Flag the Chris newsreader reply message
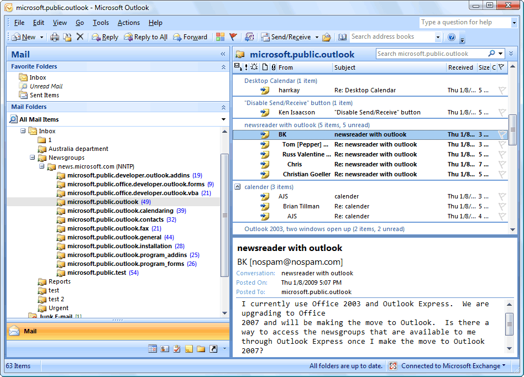 point(502,164)
